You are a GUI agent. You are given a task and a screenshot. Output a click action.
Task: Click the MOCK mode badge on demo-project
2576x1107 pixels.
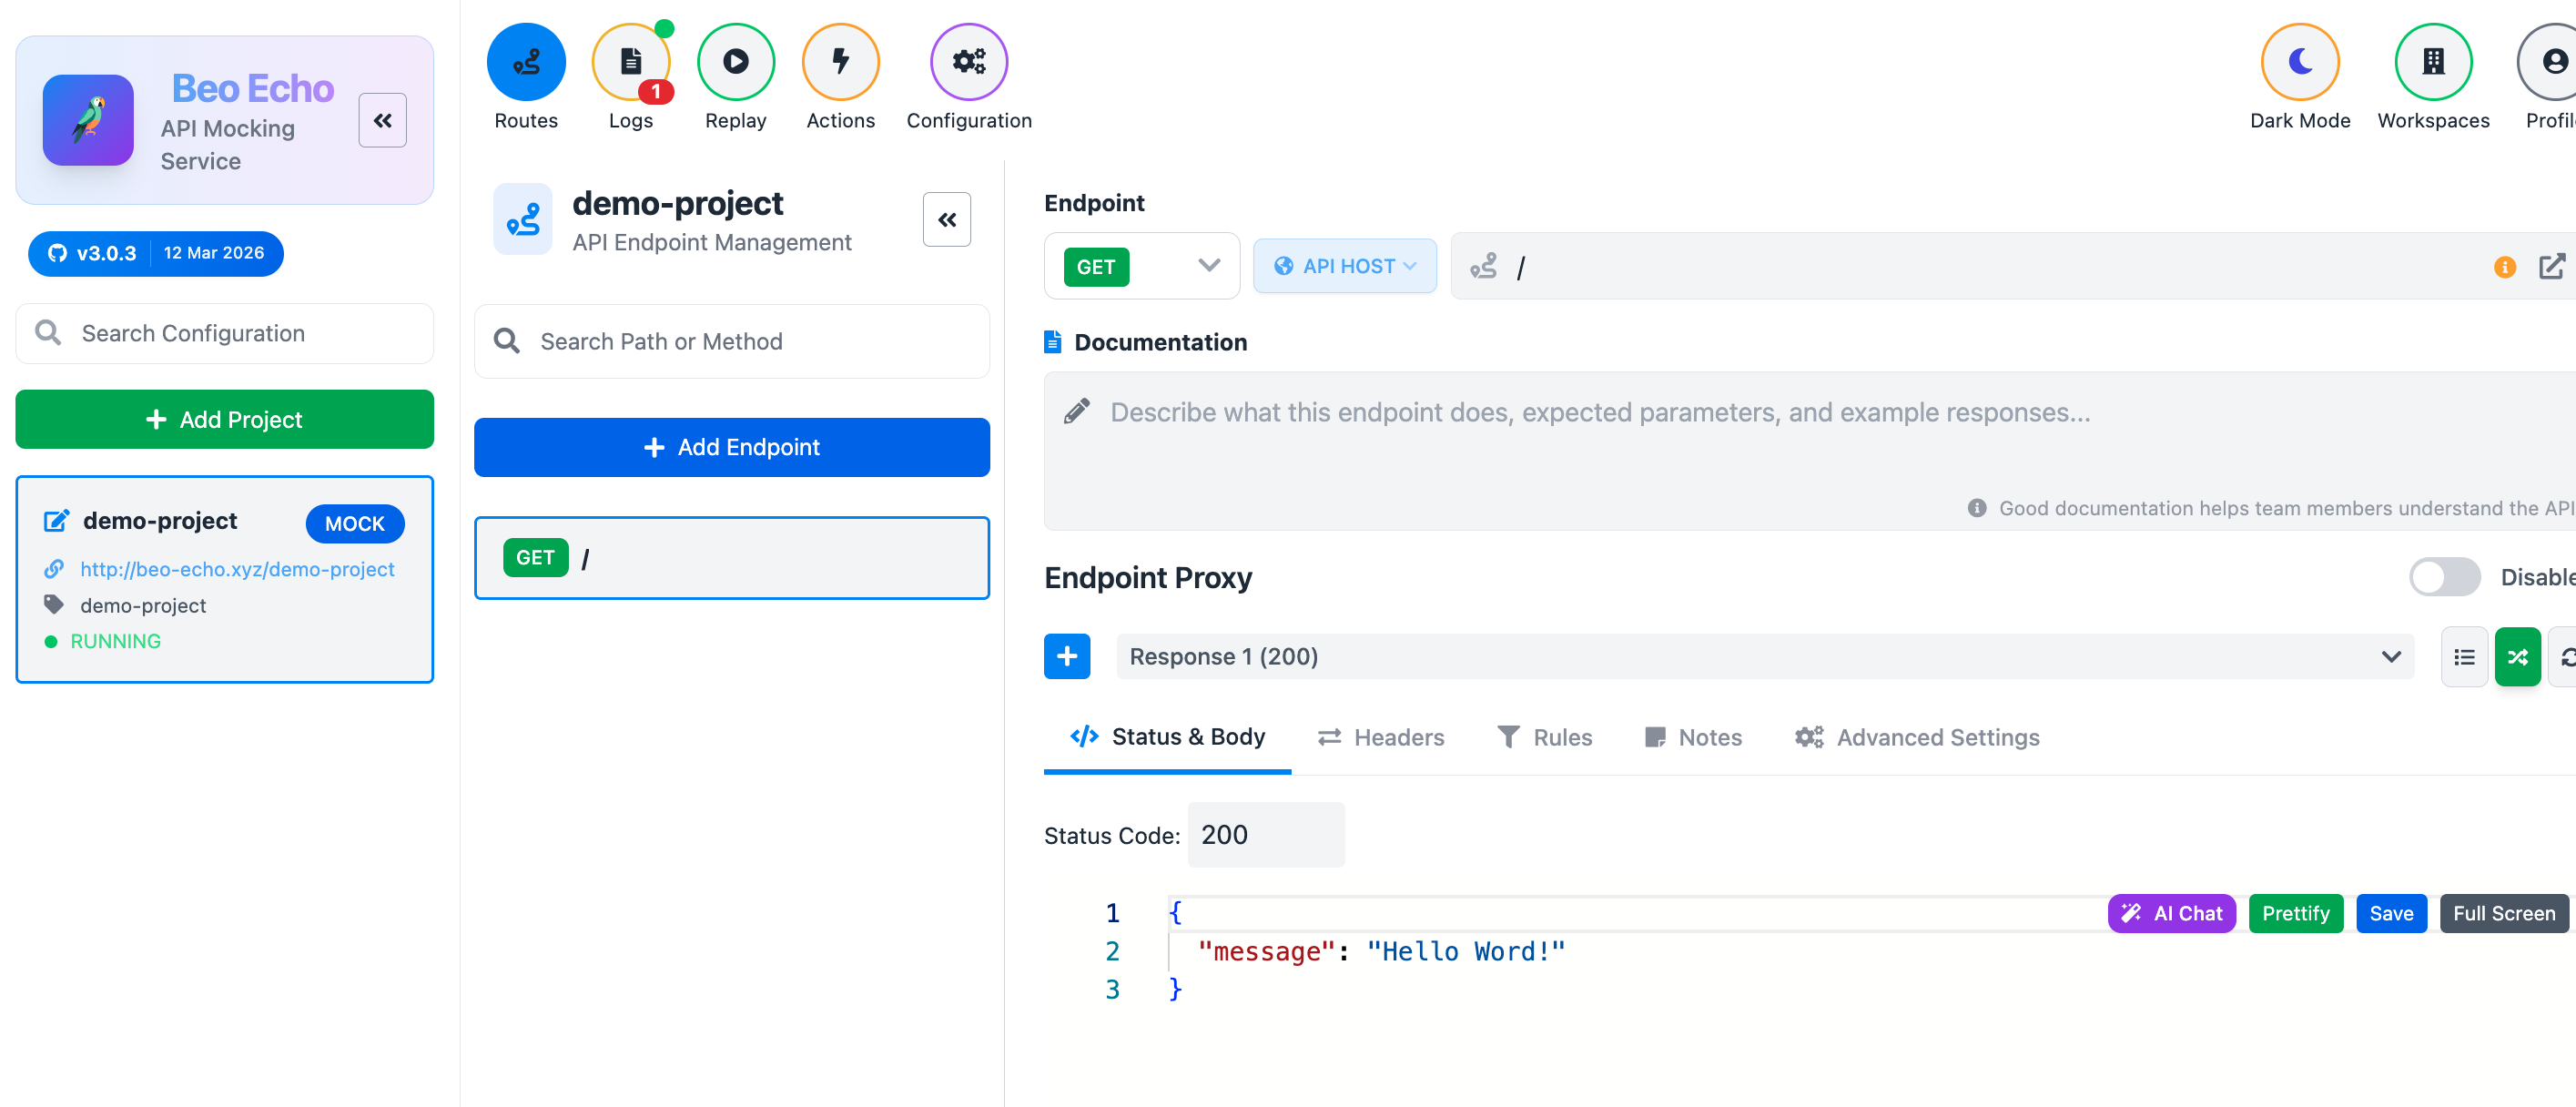pos(354,523)
